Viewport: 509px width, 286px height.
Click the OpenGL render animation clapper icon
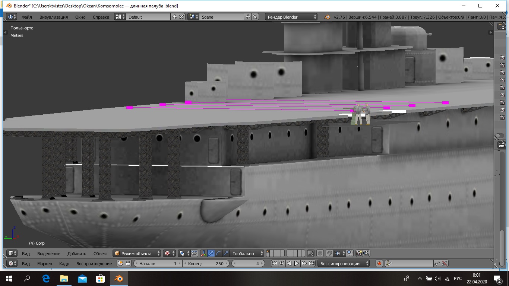tap(366, 253)
